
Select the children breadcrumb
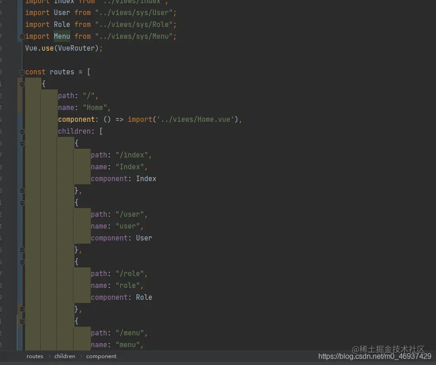click(64, 356)
